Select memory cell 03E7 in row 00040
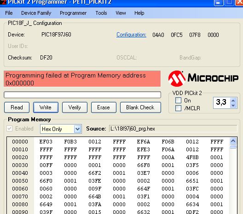Image resolution: width=243 pixels, height=214 pixels. pos(144,173)
